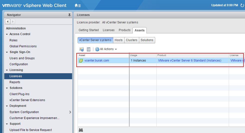
Task: Open the vcenter.burak.com asset link
Action: coord(97,61)
